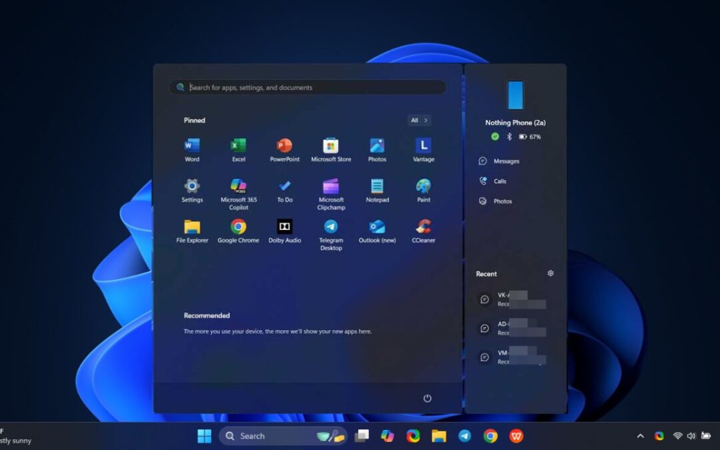This screenshot has width=720, height=450.
Task: Adjust system volume from the tray
Action: point(691,436)
